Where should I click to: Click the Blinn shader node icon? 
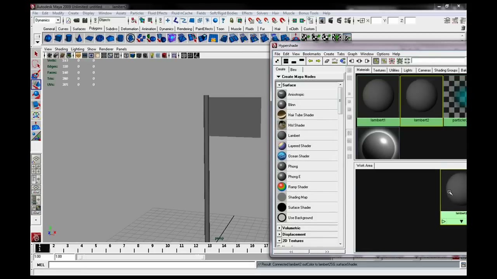pyautogui.click(x=282, y=105)
